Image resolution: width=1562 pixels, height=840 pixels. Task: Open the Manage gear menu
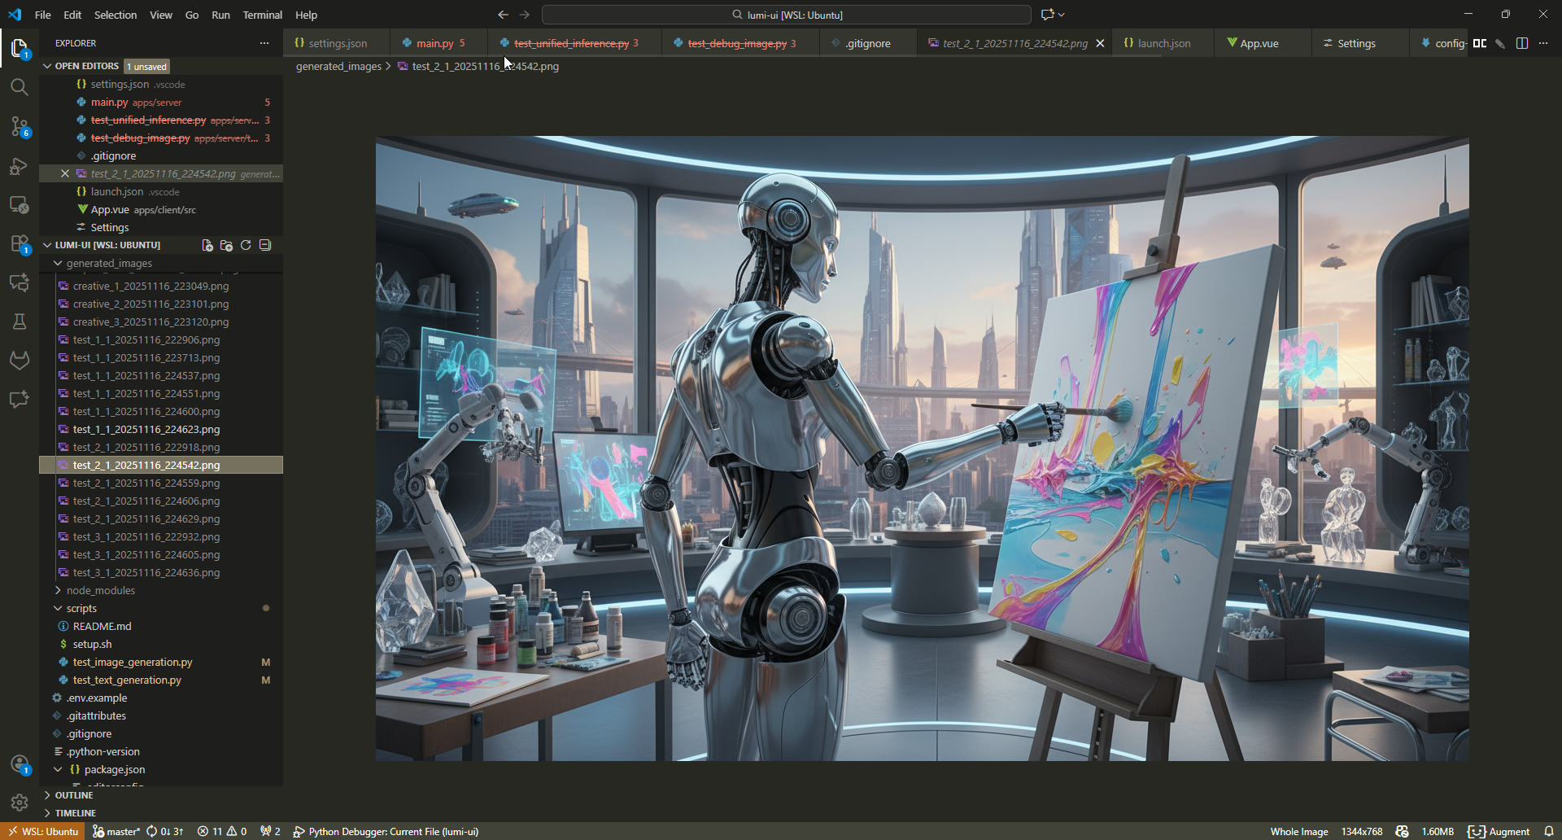[x=20, y=803]
